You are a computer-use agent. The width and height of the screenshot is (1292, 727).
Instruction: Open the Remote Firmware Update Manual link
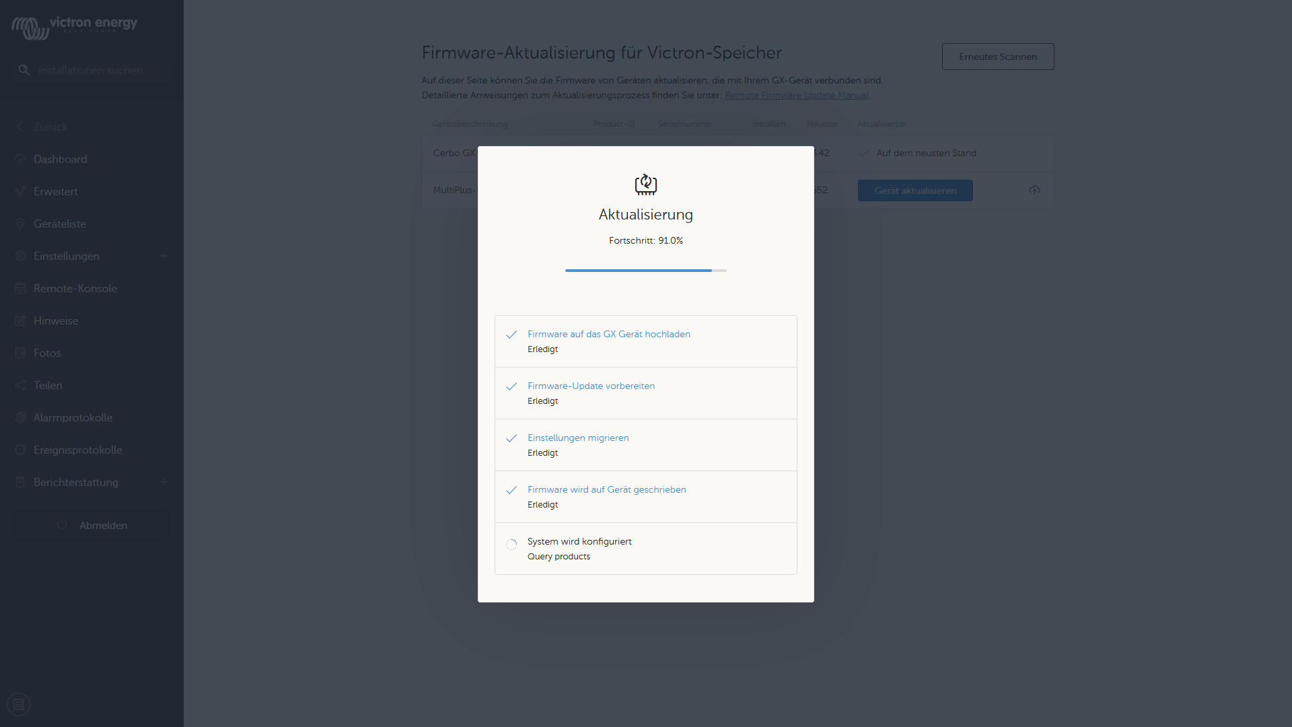(797, 96)
